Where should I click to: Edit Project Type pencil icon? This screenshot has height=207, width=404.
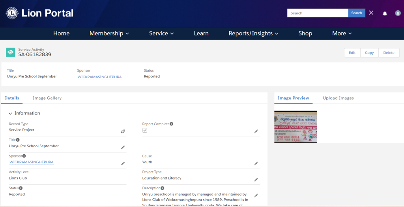click(256, 179)
